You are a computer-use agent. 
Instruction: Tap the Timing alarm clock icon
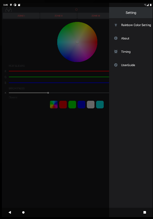pos(116,51)
